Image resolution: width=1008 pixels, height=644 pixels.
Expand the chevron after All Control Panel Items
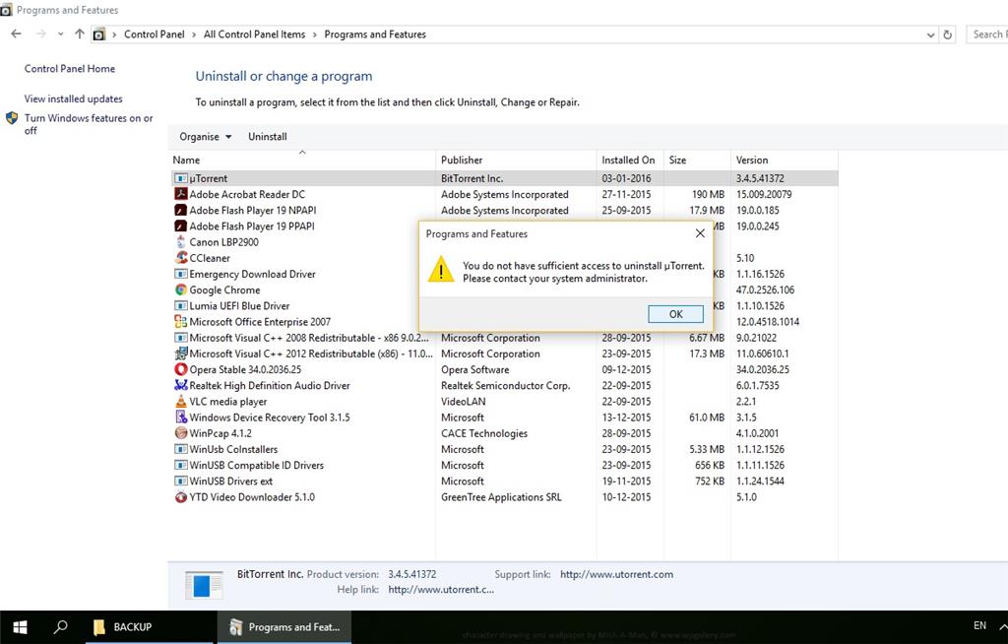[x=315, y=34]
